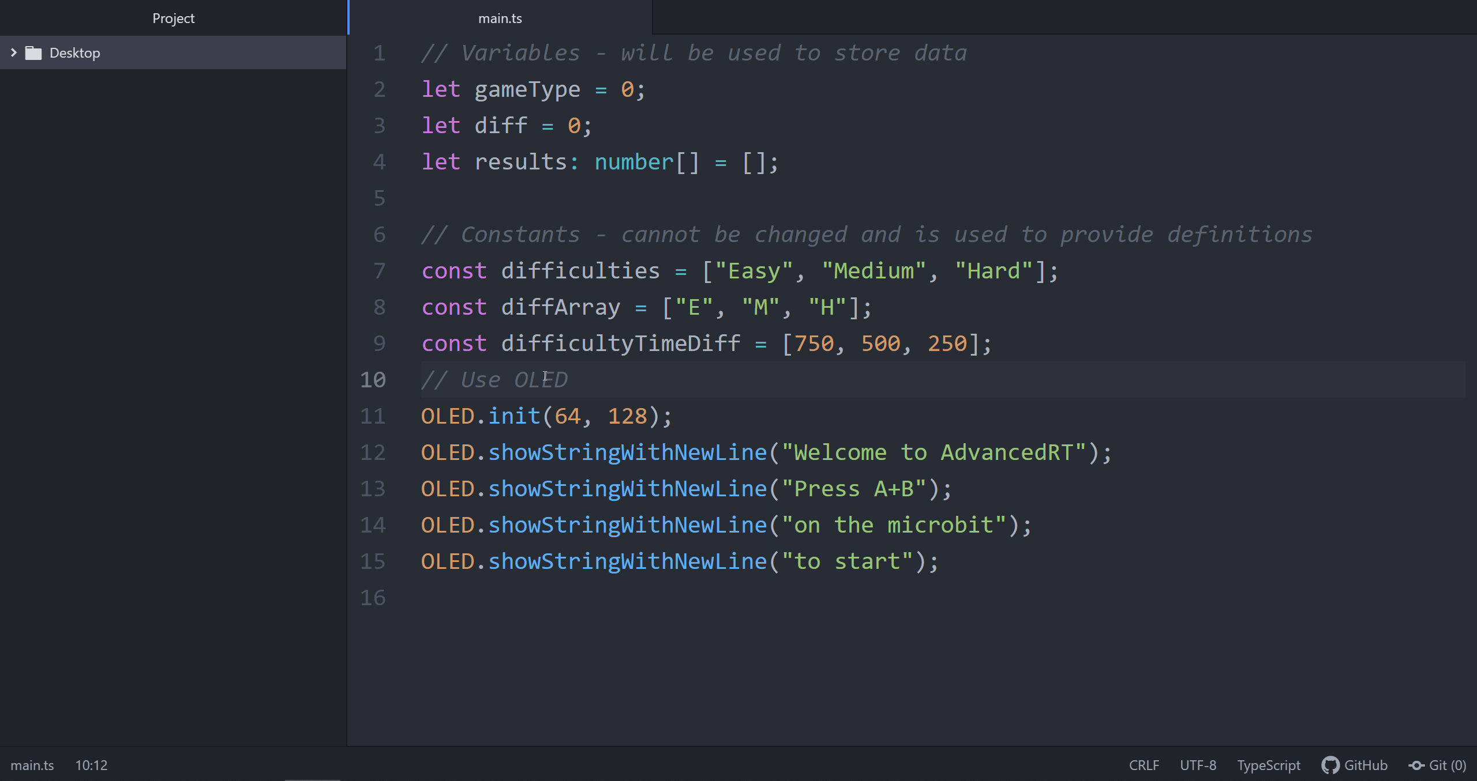This screenshot has height=781, width=1477.
Task: Change line ending from CRLF
Action: [1144, 765]
